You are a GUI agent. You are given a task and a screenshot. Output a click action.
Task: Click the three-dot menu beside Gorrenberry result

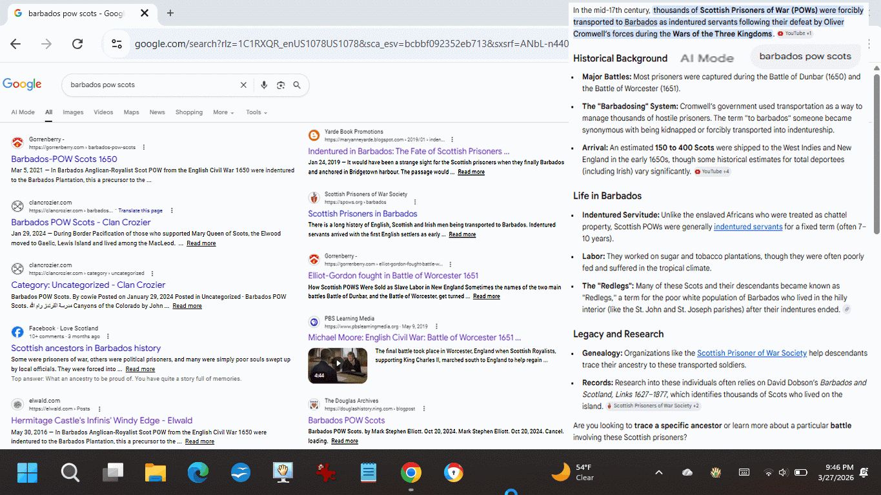click(x=143, y=147)
